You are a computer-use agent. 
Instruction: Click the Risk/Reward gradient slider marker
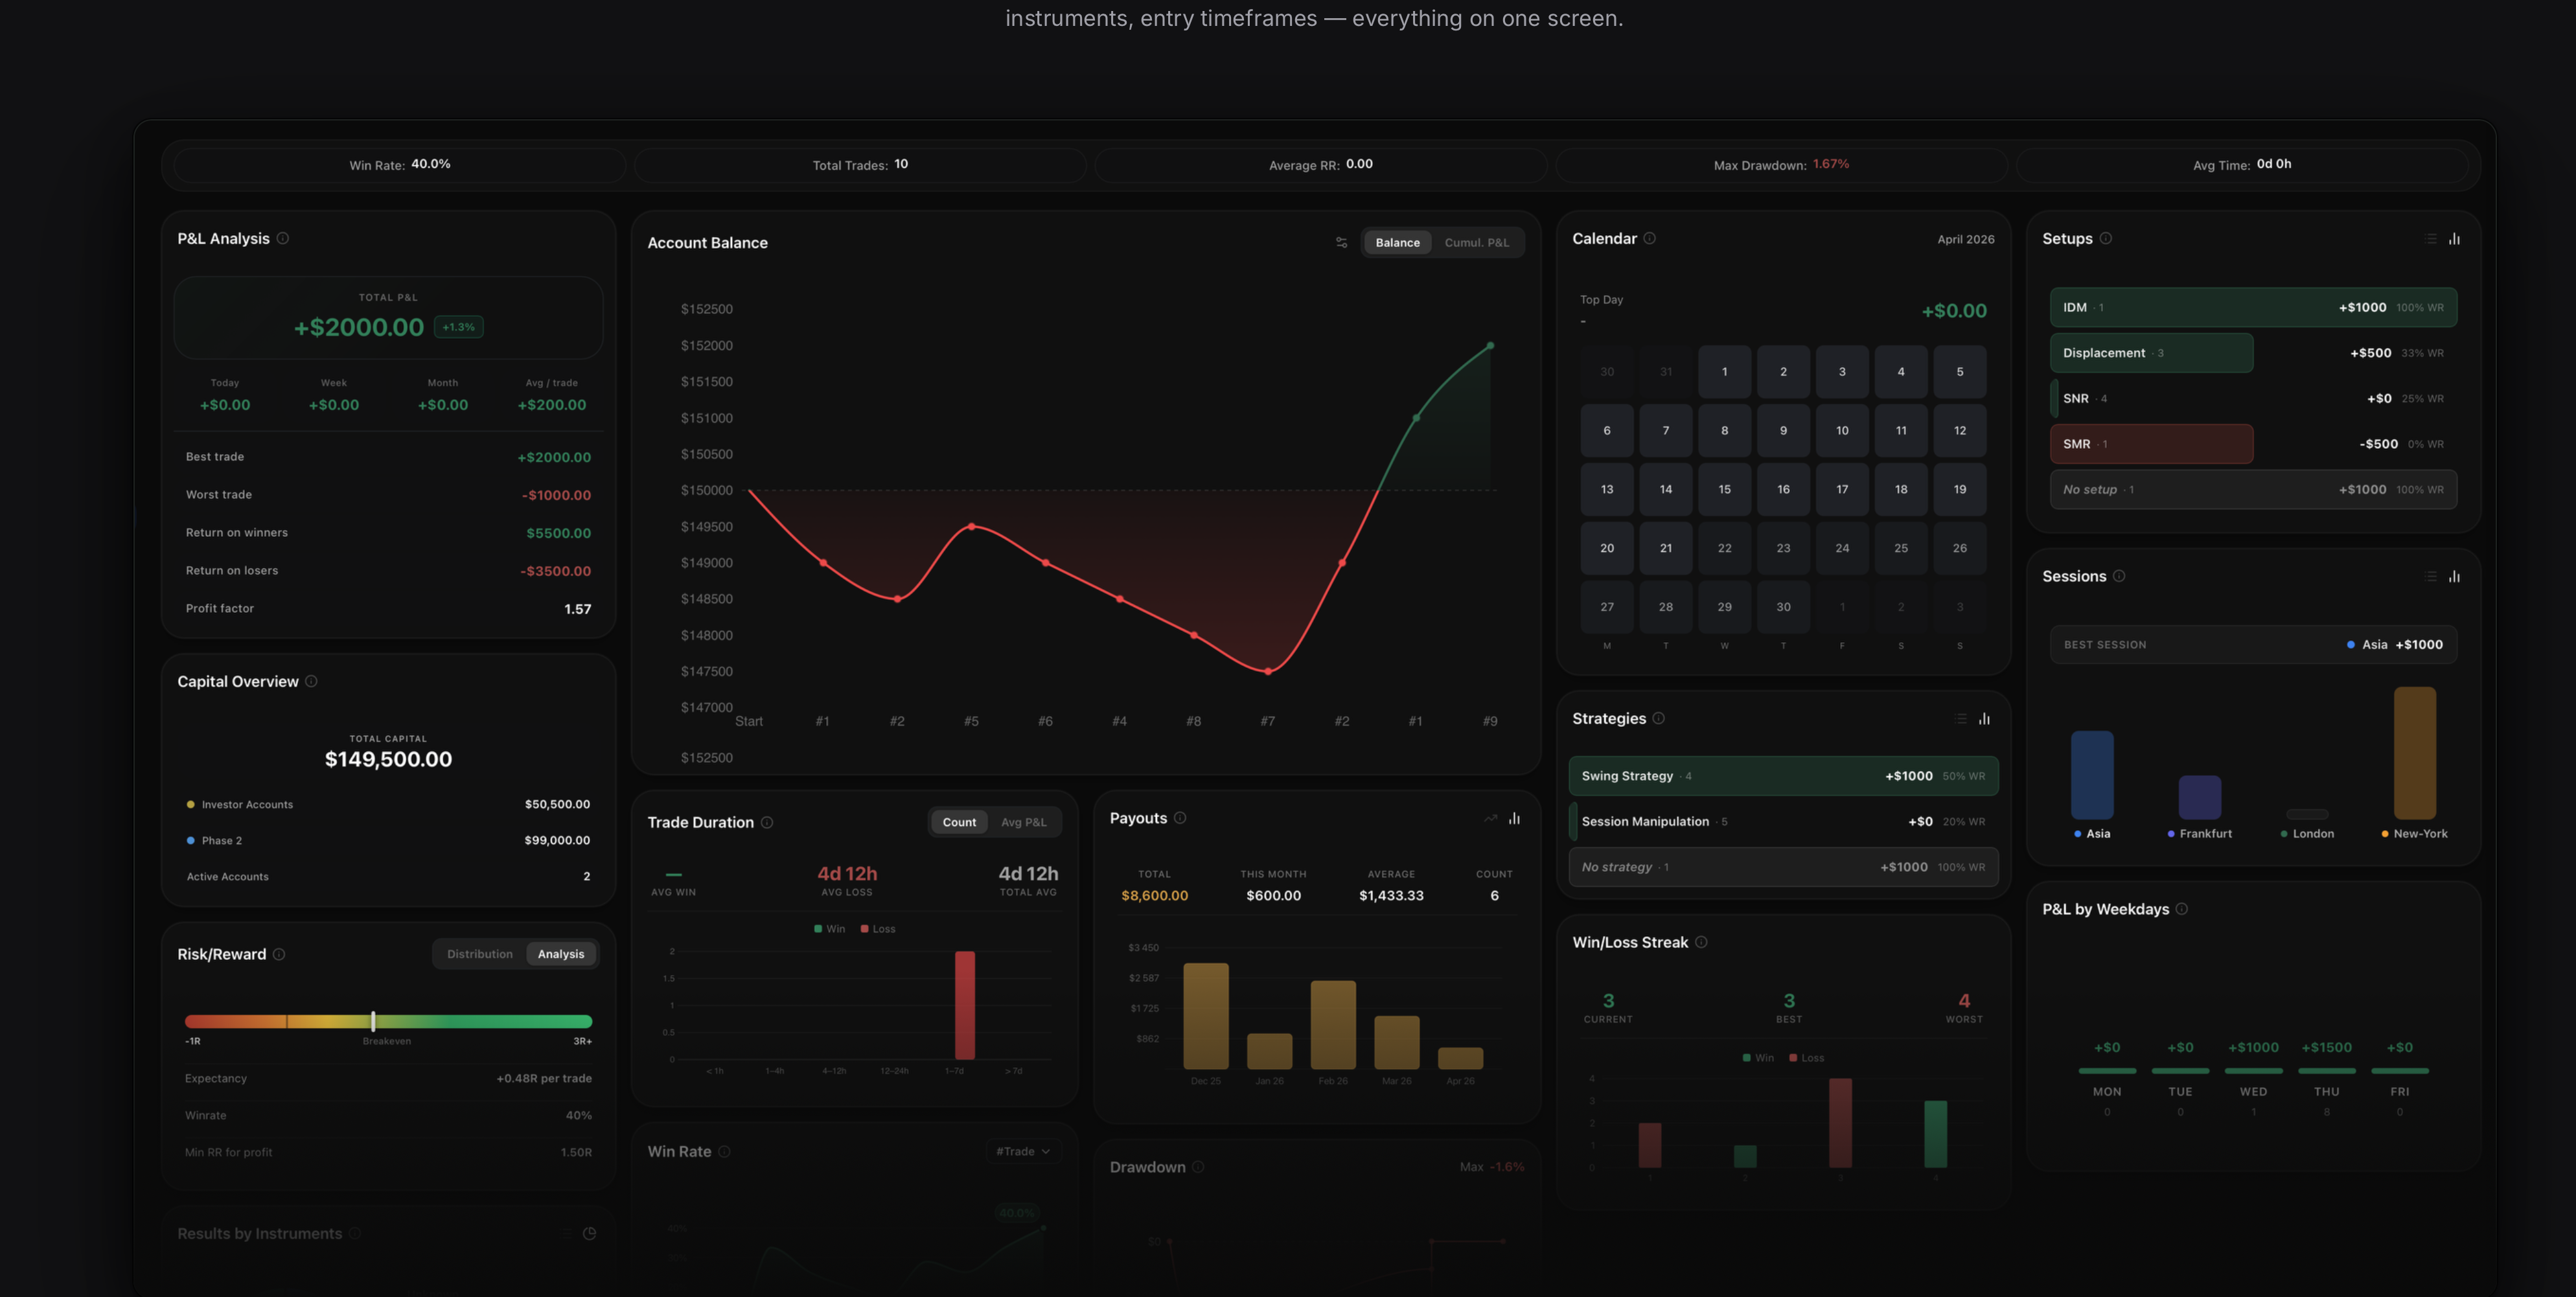[373, 1021]
